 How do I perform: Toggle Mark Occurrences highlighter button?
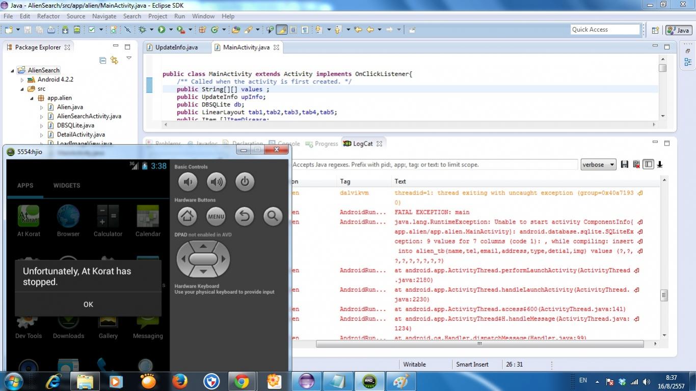point(281,30)
